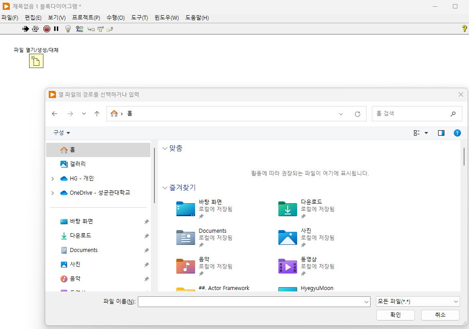Screen dimensions: 469x329
Task: Click the Forward arrow in file dialog
Action: coord(70,114)
